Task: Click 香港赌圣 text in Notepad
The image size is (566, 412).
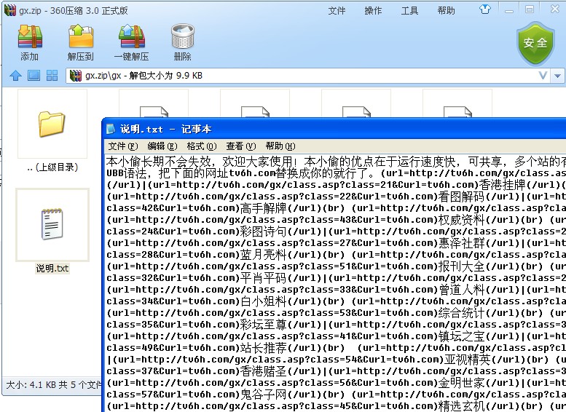Action: (x=263, y=371)
